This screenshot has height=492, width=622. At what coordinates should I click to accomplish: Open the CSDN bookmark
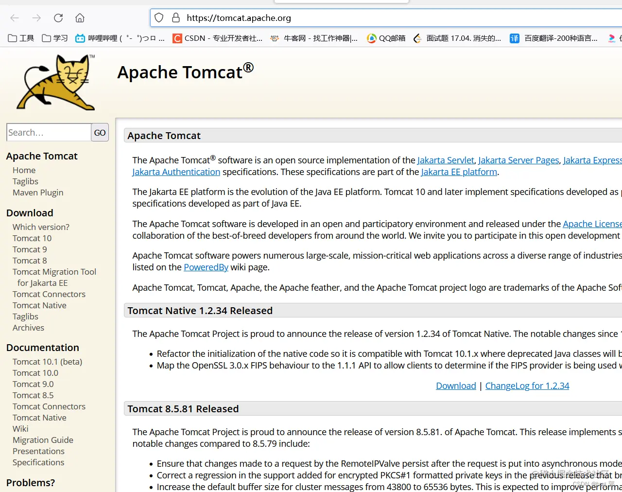coord(218,38)
